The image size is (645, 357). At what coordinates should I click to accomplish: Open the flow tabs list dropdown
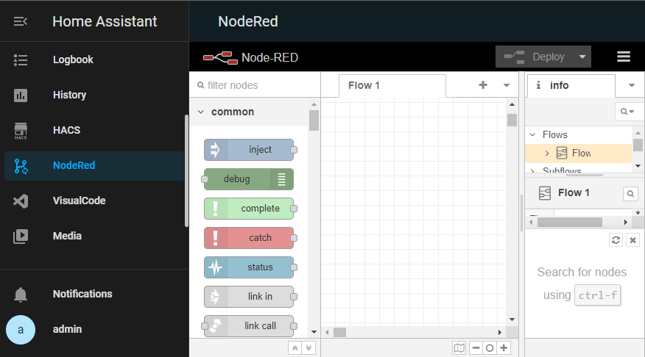click(507, 85)
